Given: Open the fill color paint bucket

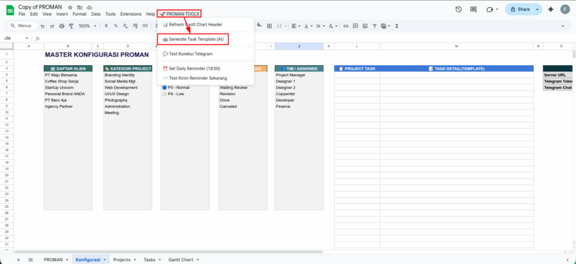Looking at the screenshot, I should 258,26.
